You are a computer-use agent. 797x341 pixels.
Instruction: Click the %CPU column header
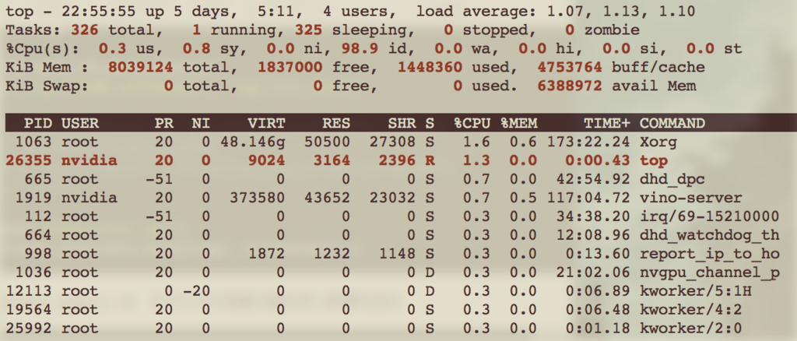(x=472, y=123)
